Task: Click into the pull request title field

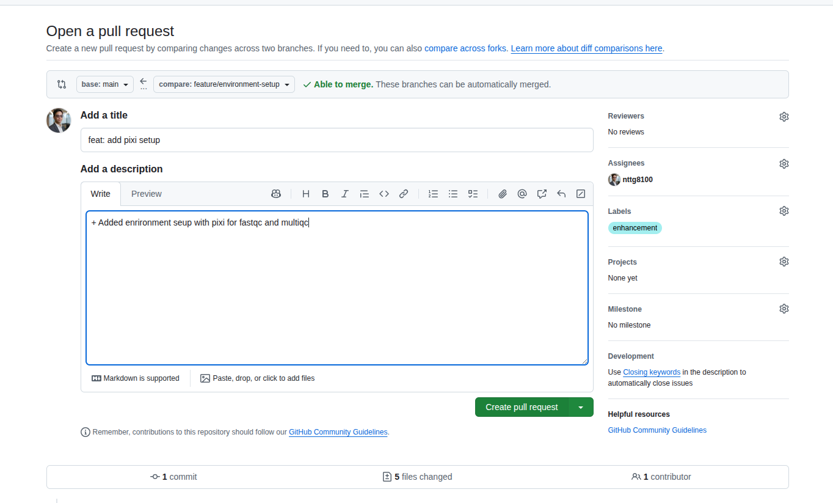Action: pyautogui.click(x=336, y=140)
